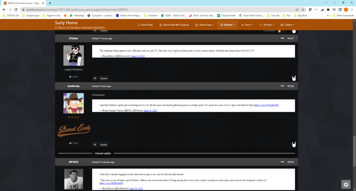Open the three-dot options menu for post #2557
This screenshot has width=356, height=191.
pyautogui.click(x=282, y=38)
